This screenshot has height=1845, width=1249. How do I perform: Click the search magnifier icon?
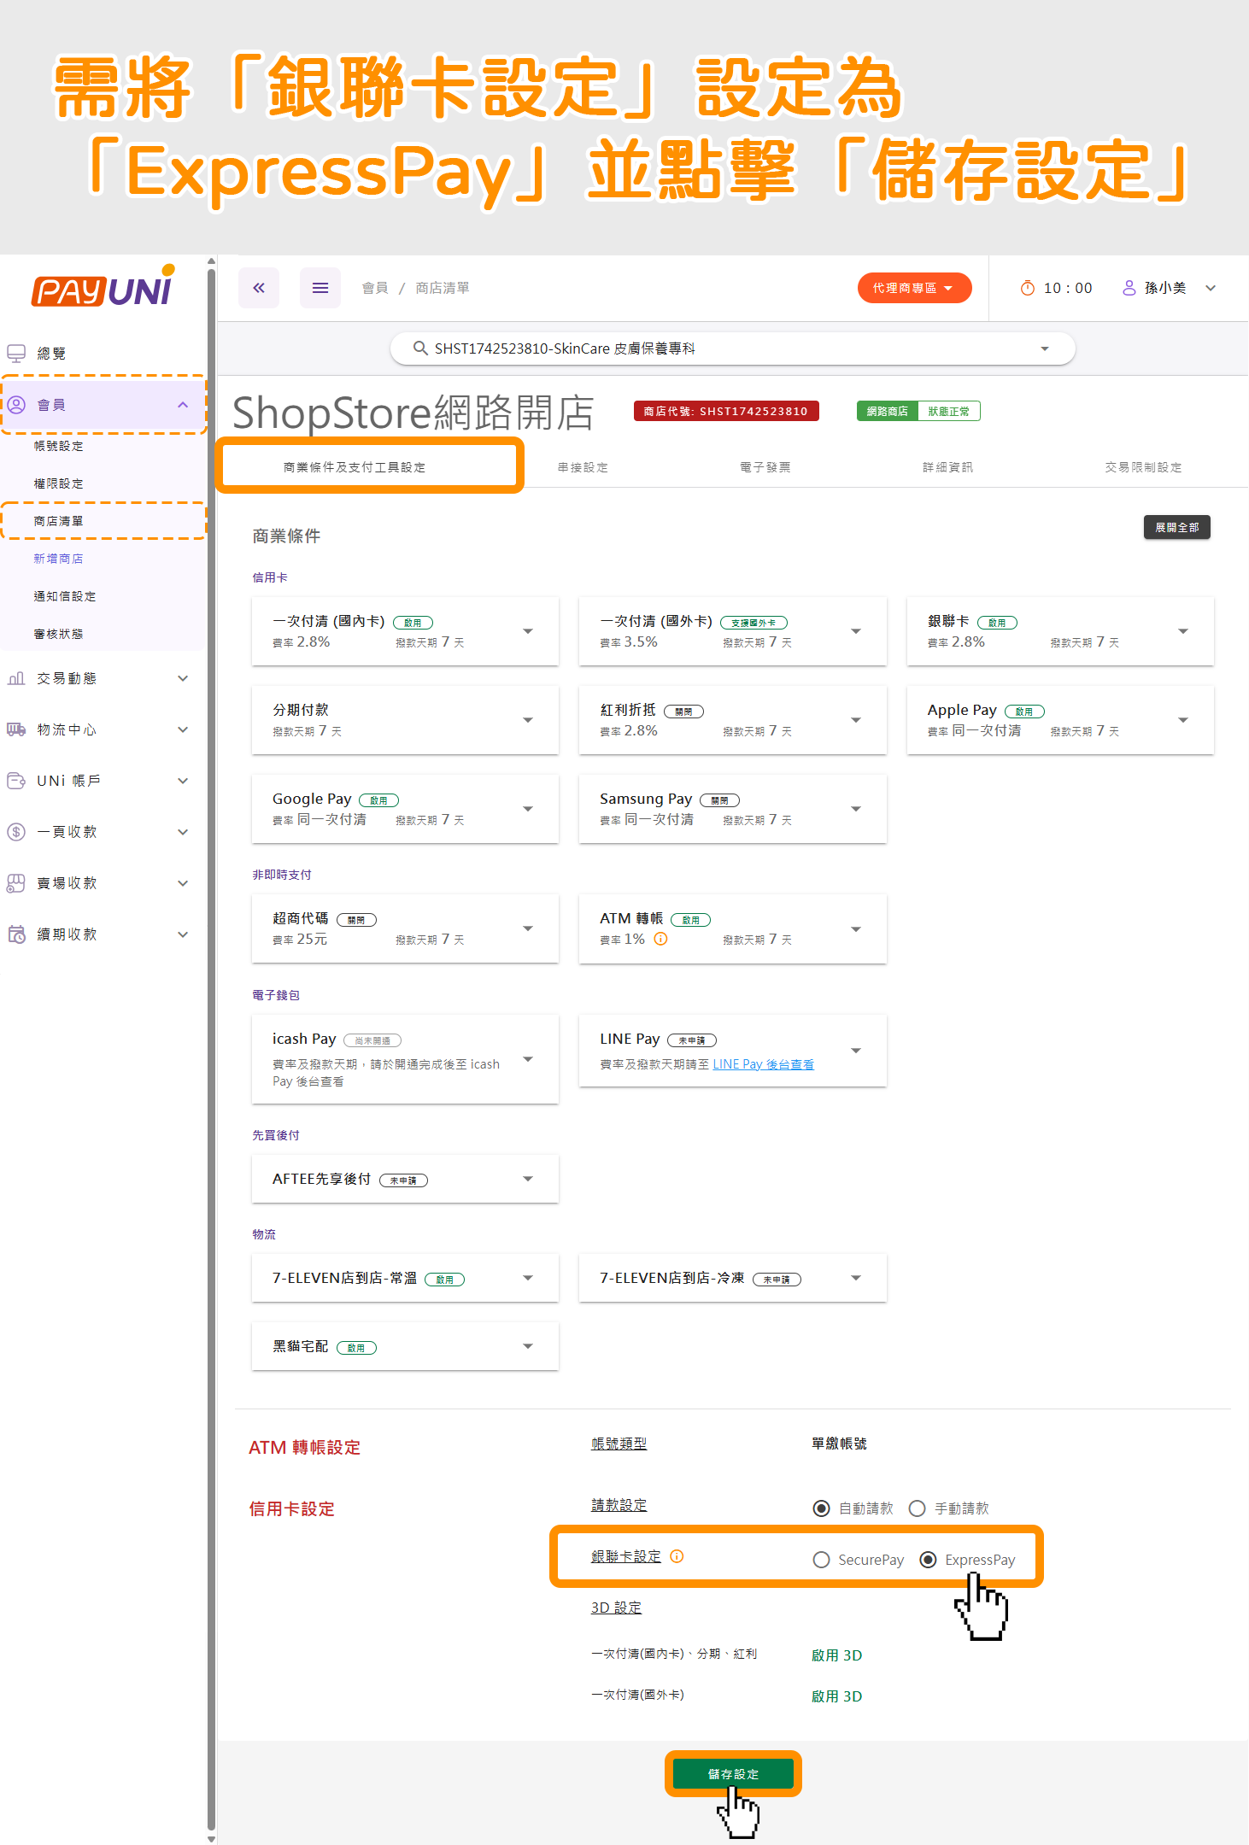420,348
